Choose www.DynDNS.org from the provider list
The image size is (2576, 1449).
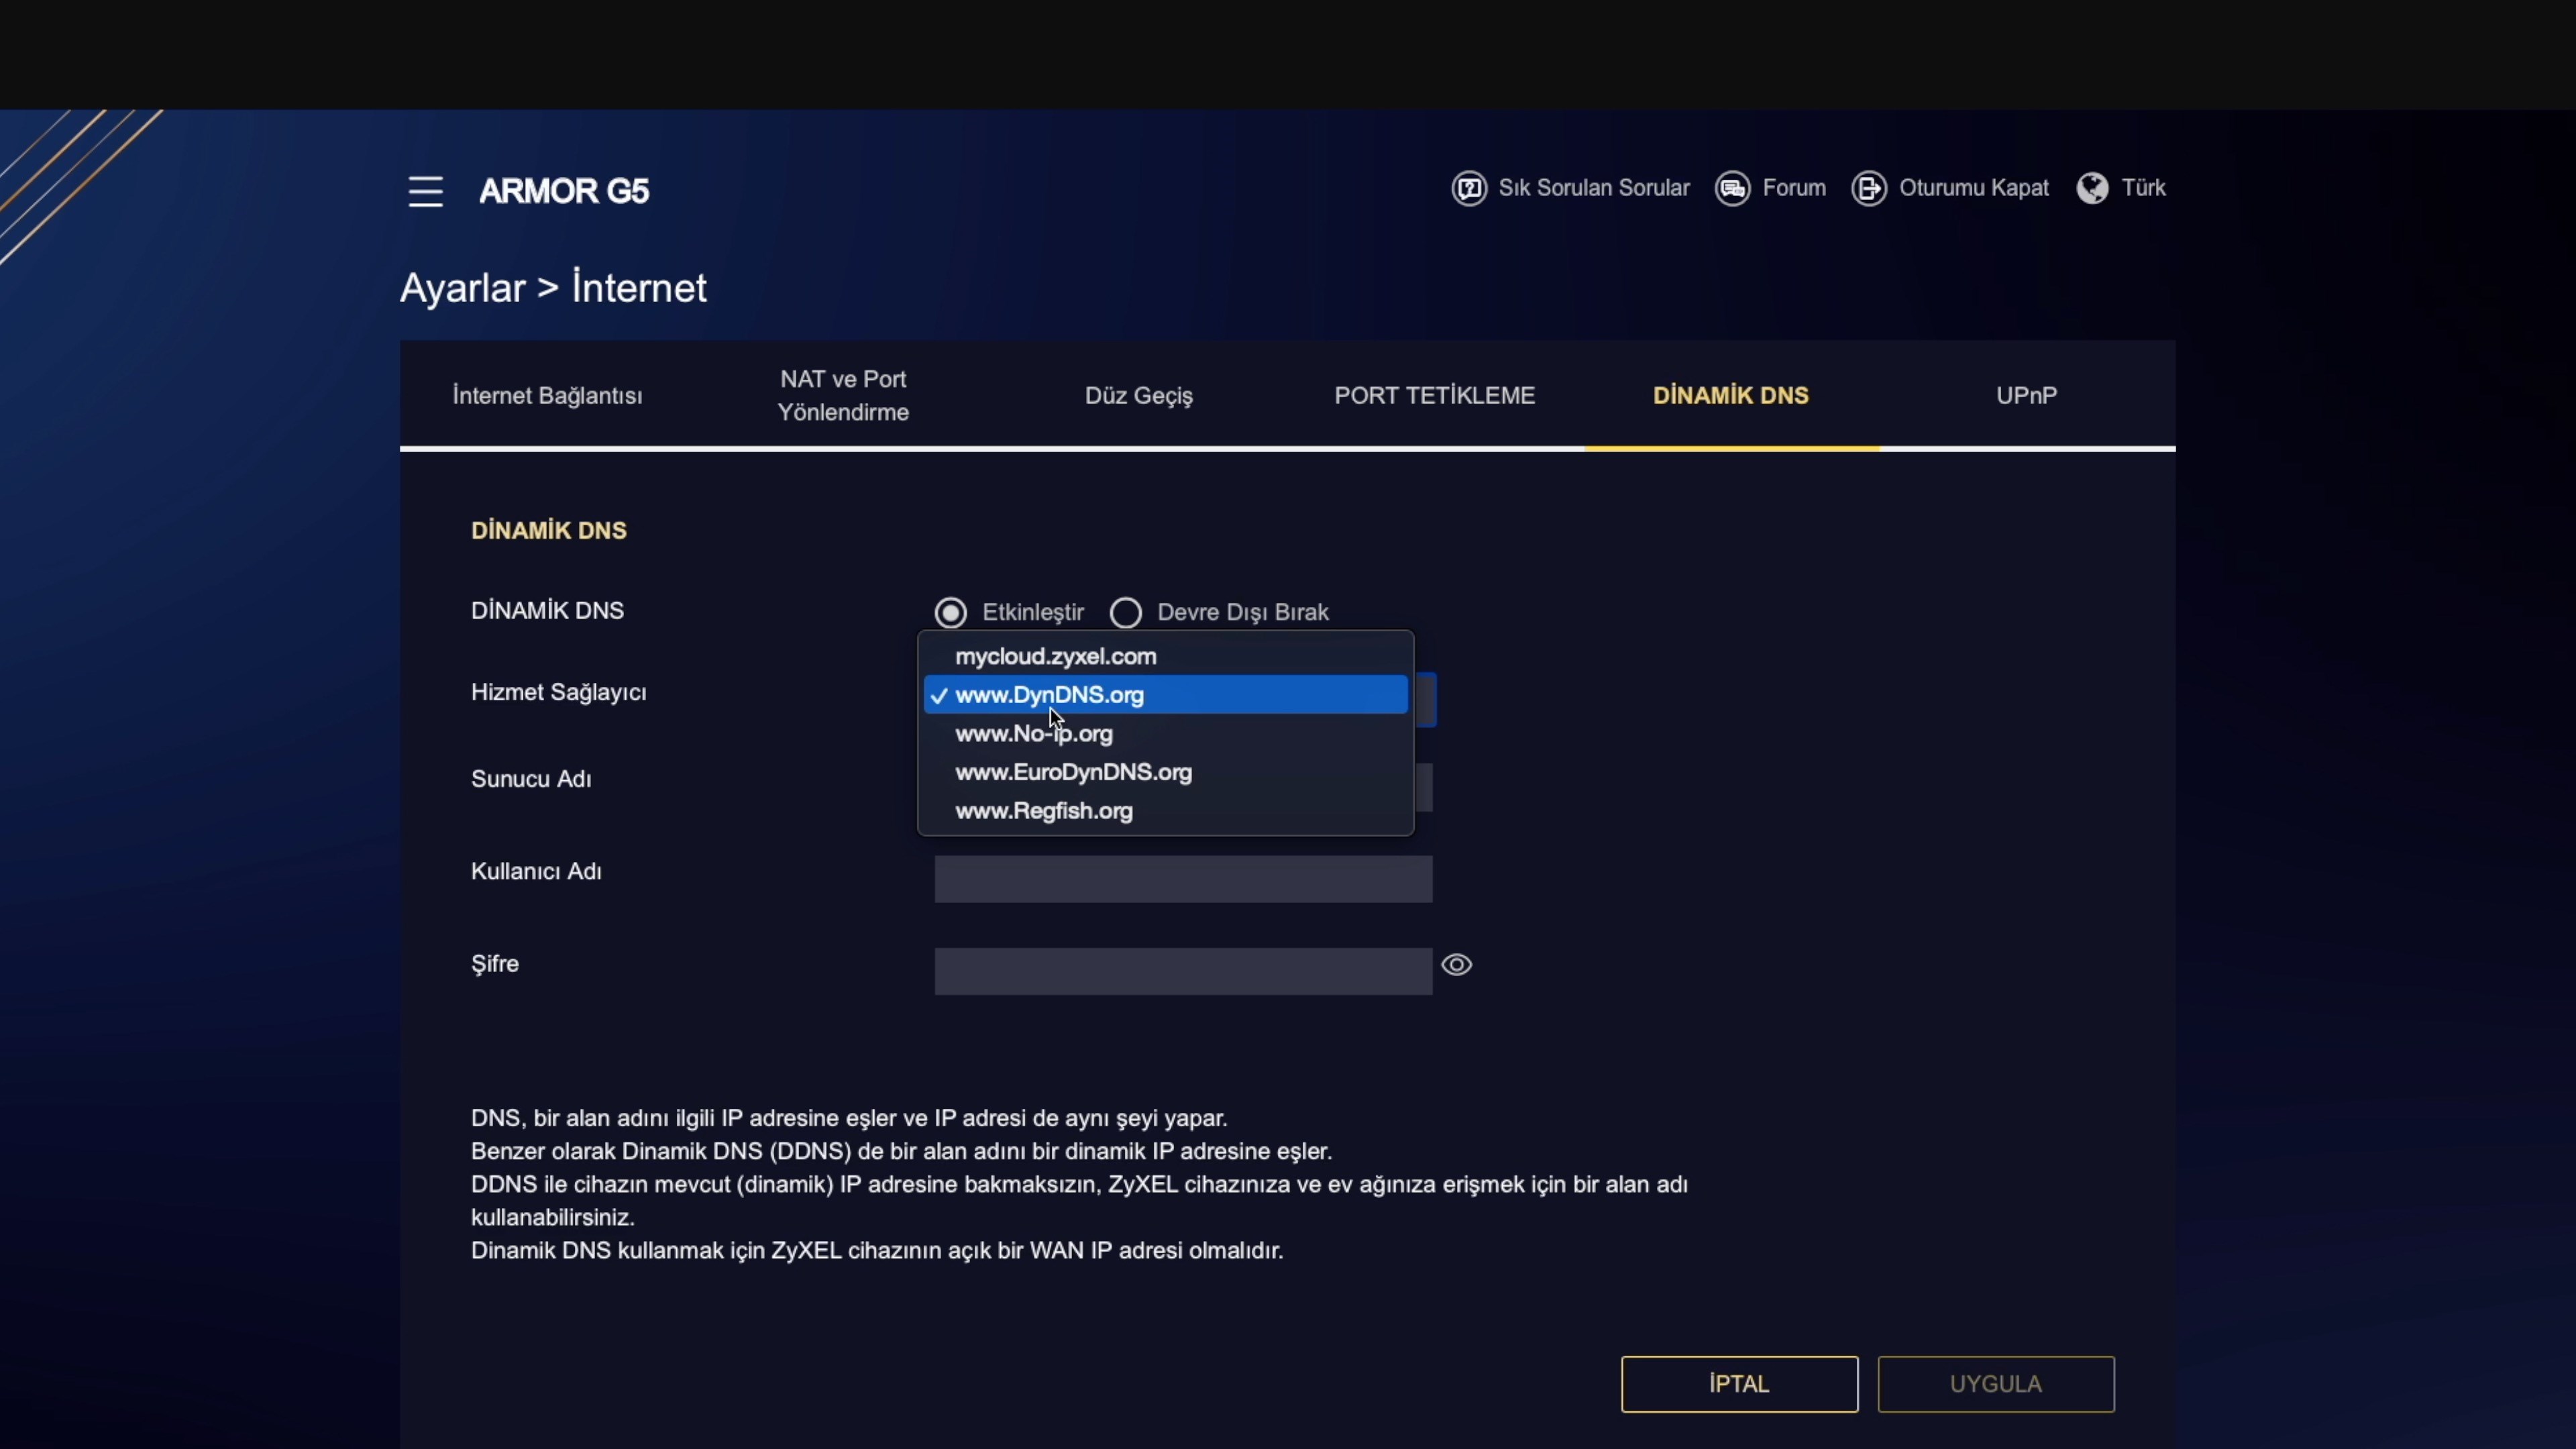coord(1165,695)
